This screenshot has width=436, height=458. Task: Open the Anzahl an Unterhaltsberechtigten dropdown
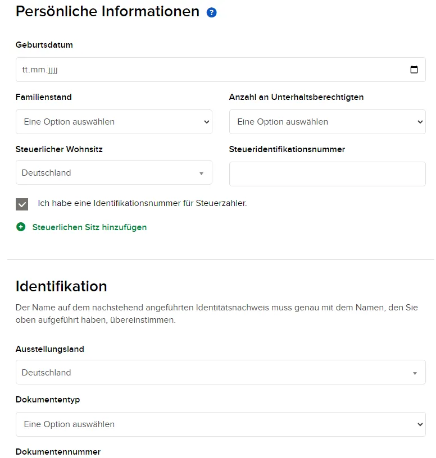(x=327, y=122)
